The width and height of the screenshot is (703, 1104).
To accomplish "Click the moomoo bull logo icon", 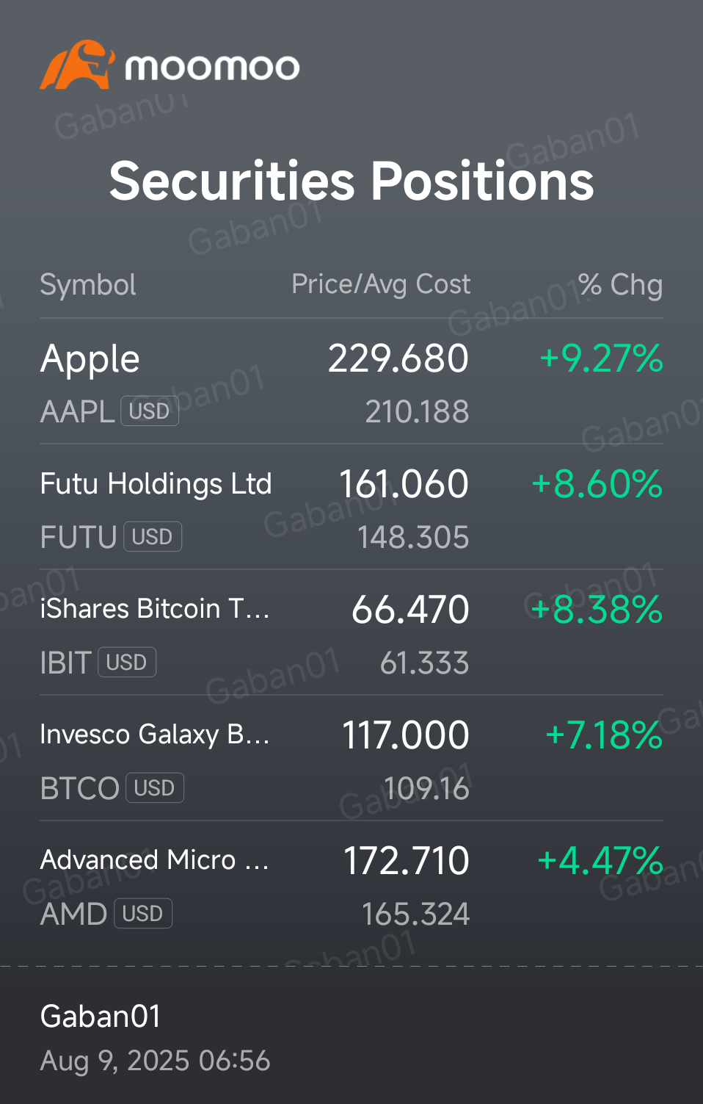I will [77, 65].
